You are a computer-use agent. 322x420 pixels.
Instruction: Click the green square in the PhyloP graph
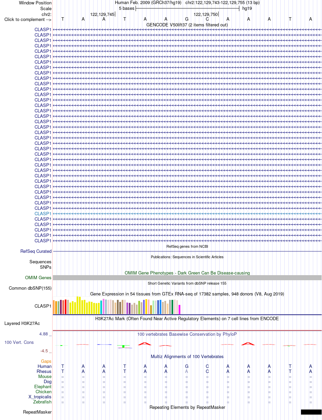point(124,346)
